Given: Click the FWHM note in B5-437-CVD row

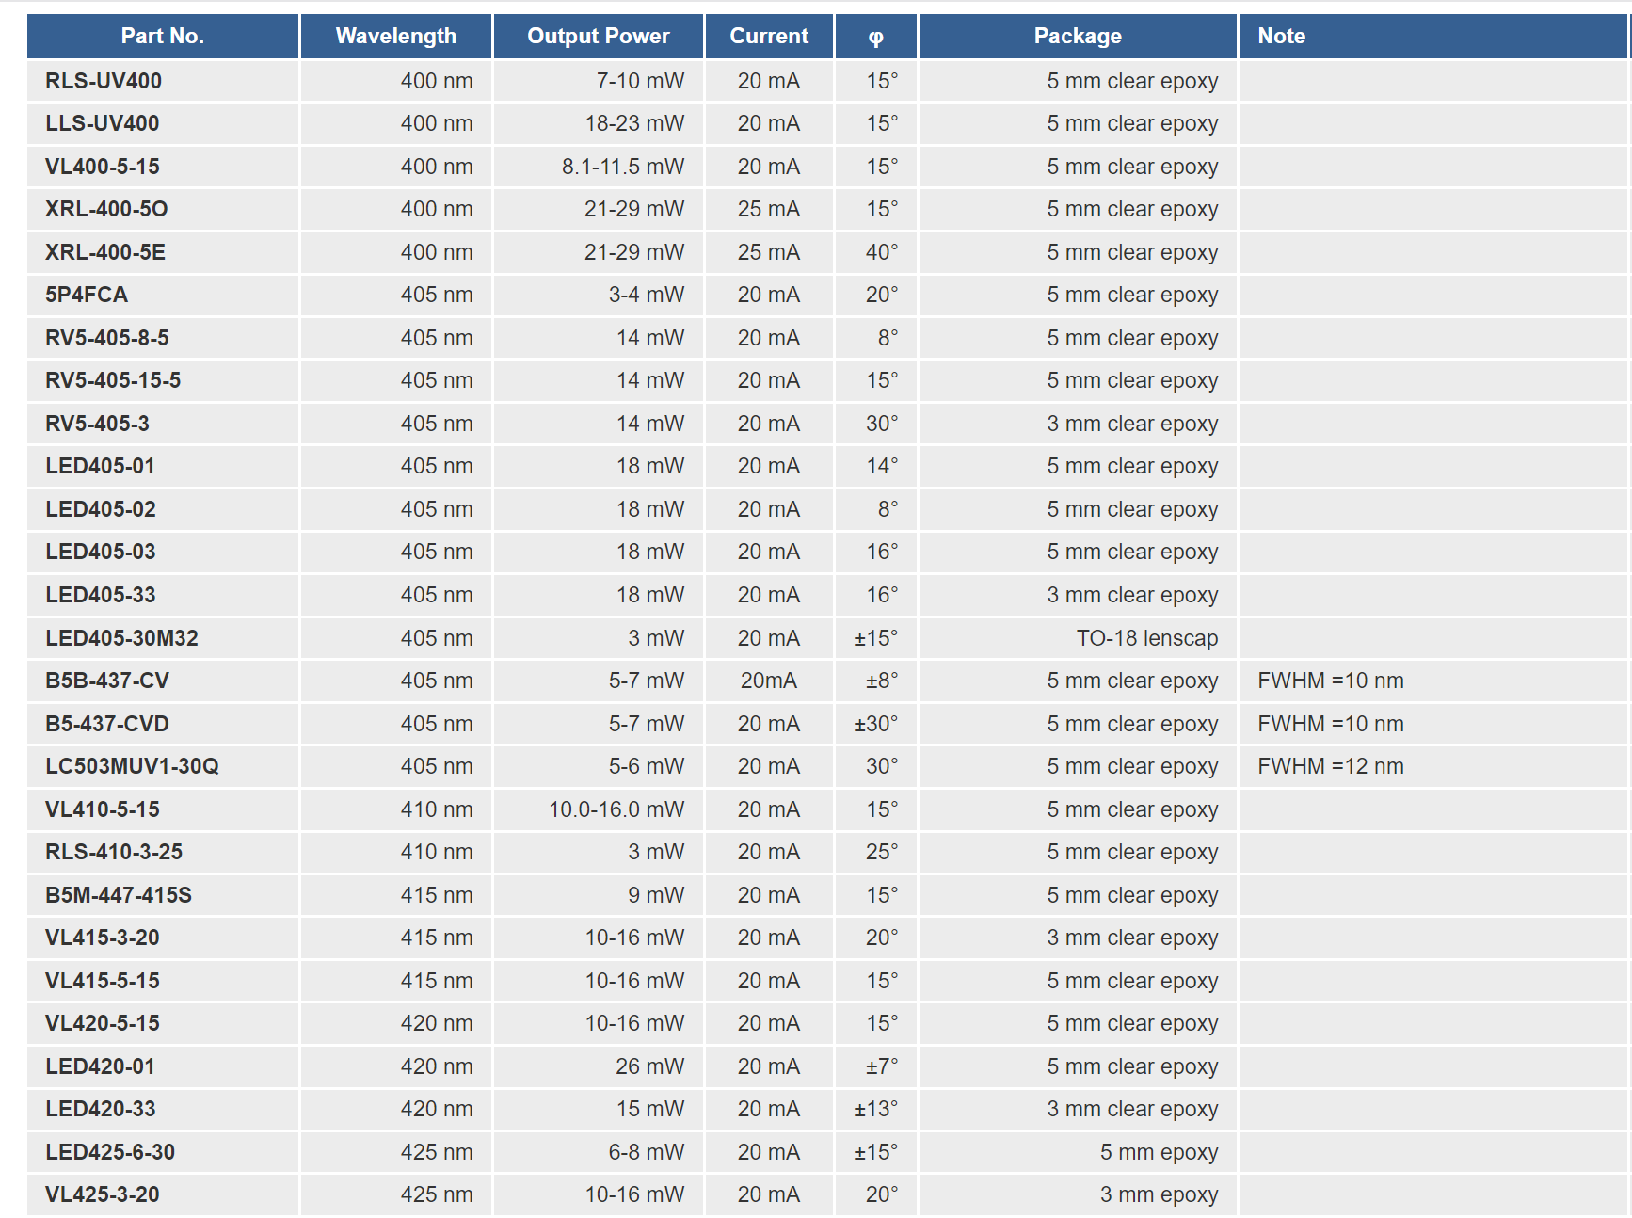Looking at the screenshot, I should coord(1331,724).
